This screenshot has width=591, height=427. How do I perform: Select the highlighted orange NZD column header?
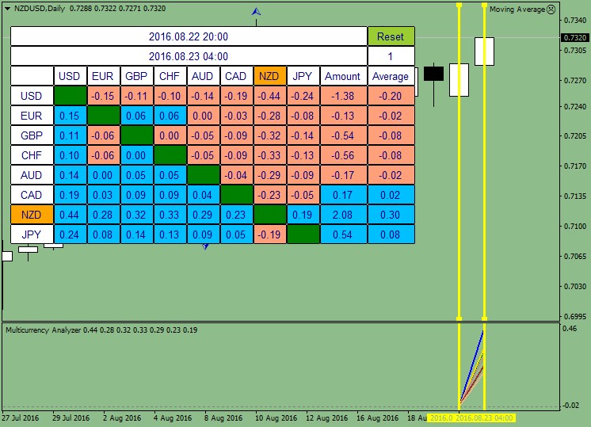pyautogui.click(x=269, y=76)
